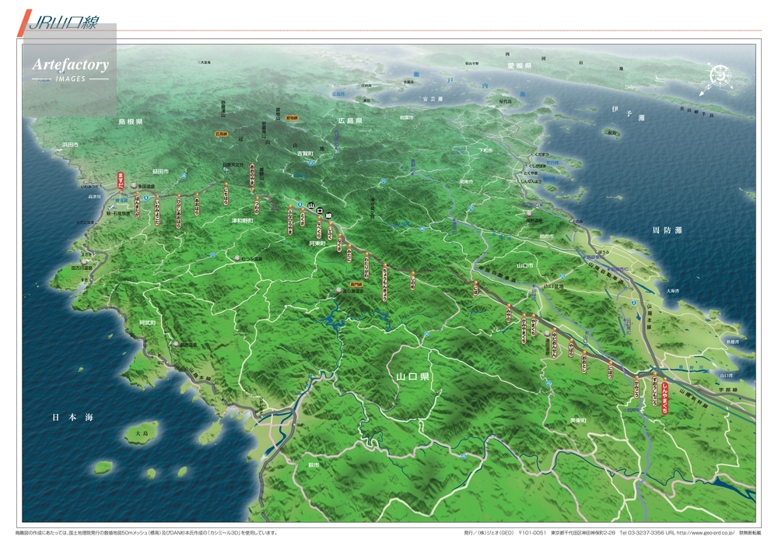The image size is (778, 550).
Task: Click the むつみ温泉 hot spring icon
Action: (236, 257)
